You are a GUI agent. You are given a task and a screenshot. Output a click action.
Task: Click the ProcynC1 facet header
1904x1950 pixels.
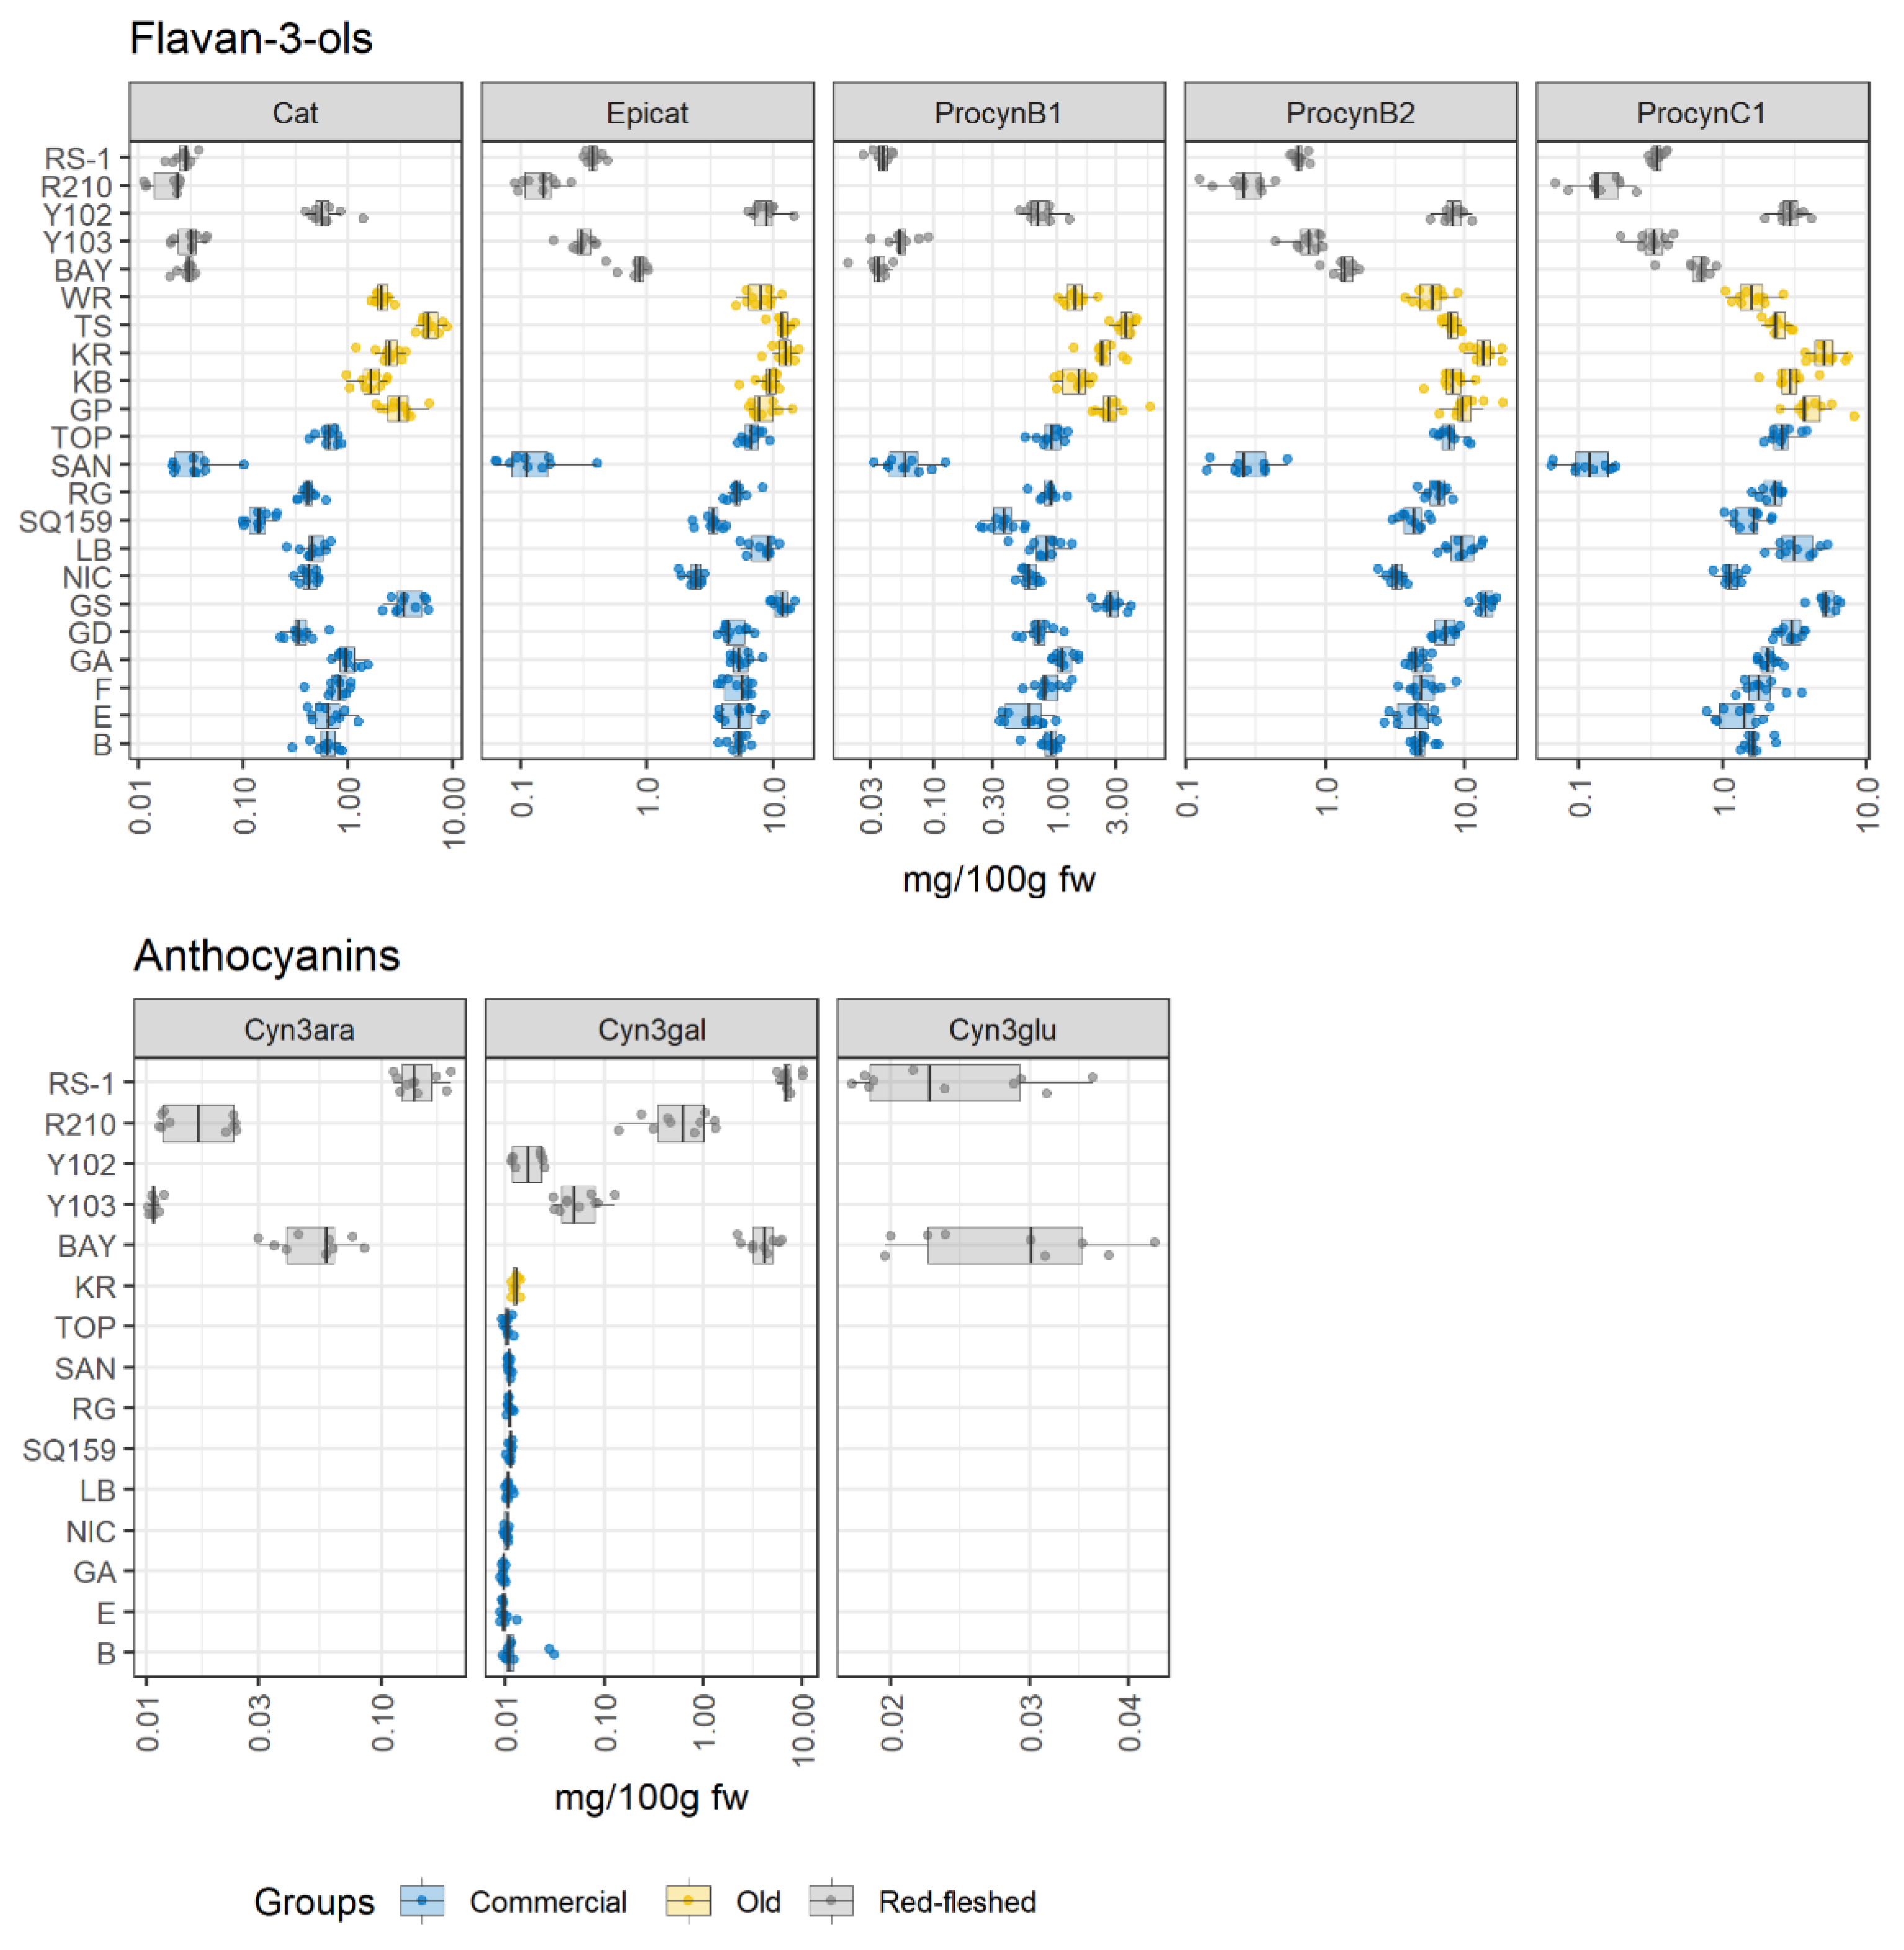[1701, 113]
